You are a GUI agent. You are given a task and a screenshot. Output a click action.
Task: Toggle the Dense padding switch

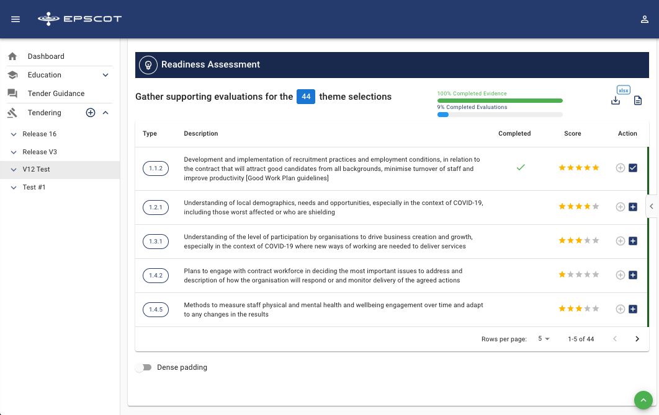143,367
